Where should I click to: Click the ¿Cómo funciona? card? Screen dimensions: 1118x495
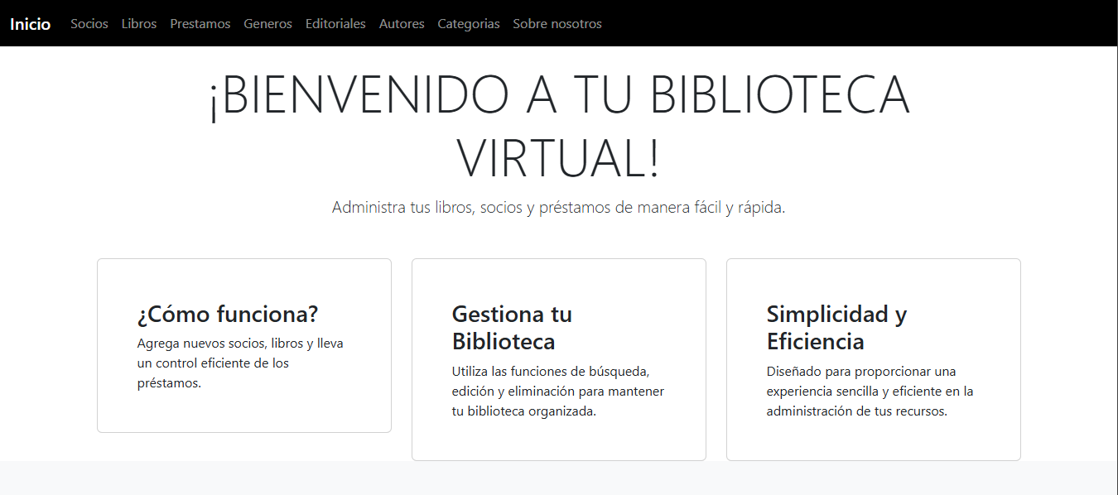pyautogui.click(x=243, y=344)
